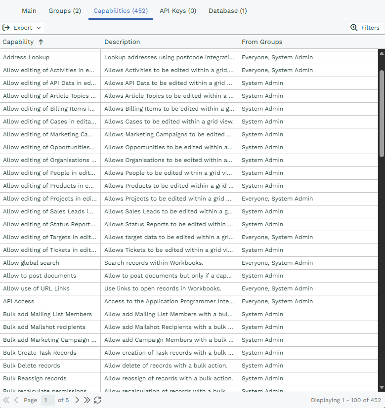This screenshot has width=385, height=408.
Task: Switch to the Groups (2) tab
Action: (x=65, y=11)
